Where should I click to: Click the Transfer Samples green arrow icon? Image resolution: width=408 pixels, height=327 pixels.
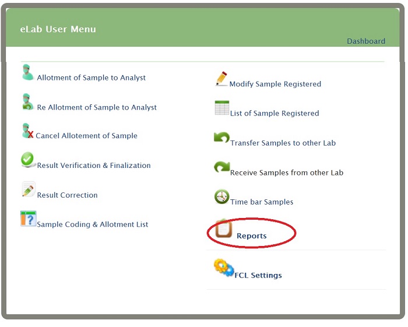click(x=221, y=138)
